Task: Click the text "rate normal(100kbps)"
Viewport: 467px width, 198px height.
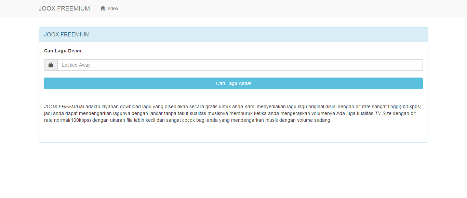Action: point(68,120)
